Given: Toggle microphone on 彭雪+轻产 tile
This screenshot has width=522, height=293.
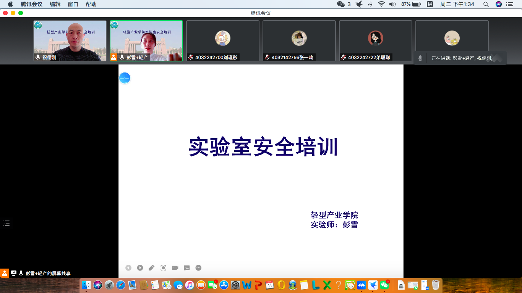Looking at the screenshot, I should (122, 57).
